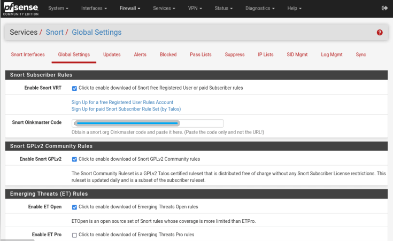Click the Snort Oinkmaster Code label
Image resolution: width=393 pixels, height=241 pixels.
coord(37,122)
